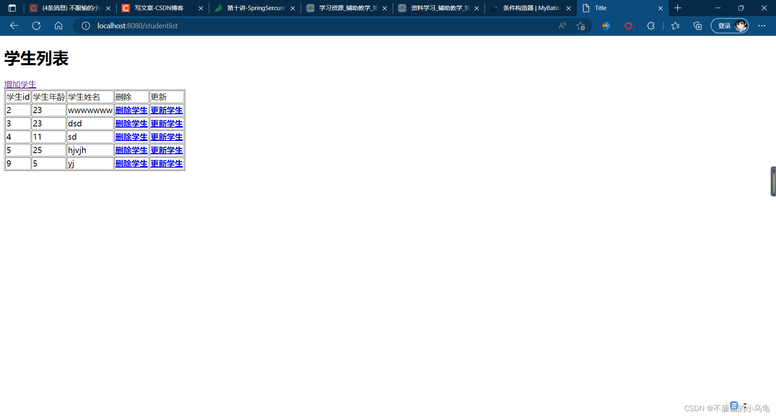Click the age cell 25
Viewport: 776px width, 416px height.
click(x=48, y=150)
